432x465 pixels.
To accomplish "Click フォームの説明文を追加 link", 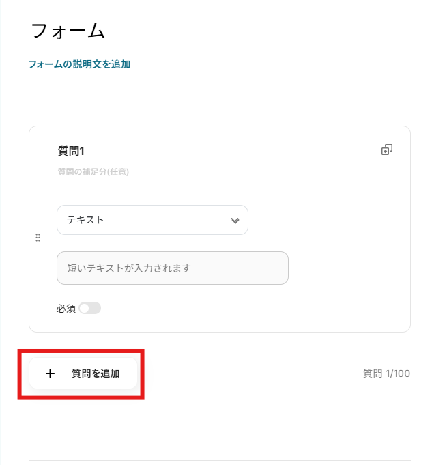I will click(x=79, y=64).
